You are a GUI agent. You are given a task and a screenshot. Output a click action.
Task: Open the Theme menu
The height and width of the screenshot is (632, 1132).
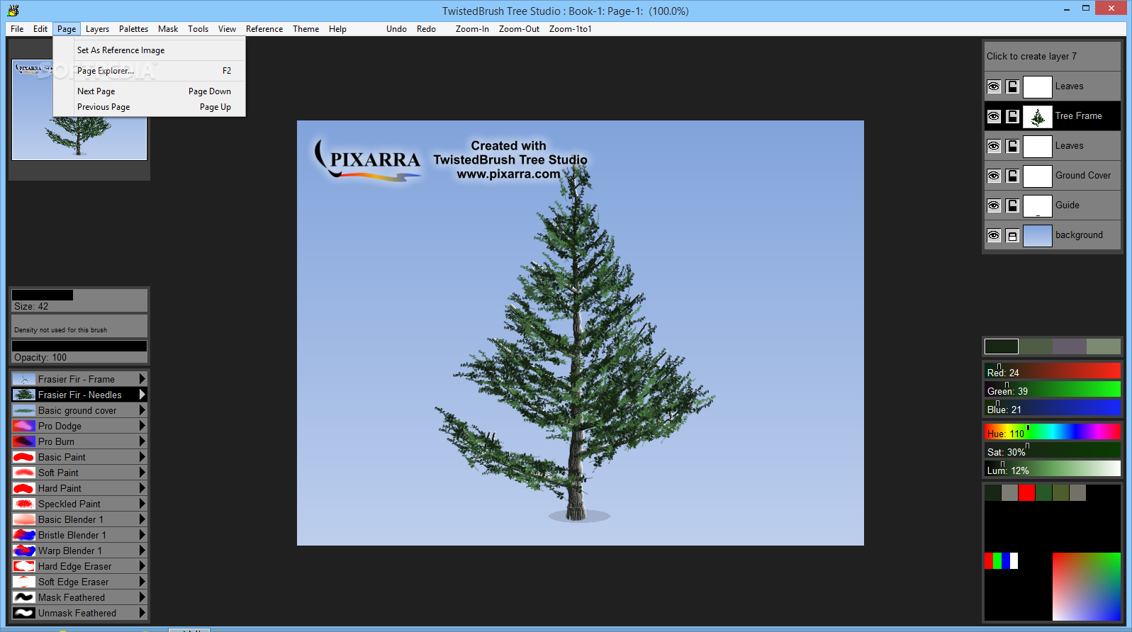(x=306, y=29)
